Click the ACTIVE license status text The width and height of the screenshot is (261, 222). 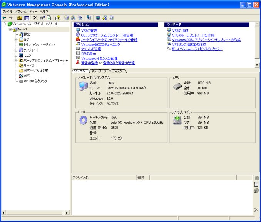pyautogui.click(x=113, y=104)
